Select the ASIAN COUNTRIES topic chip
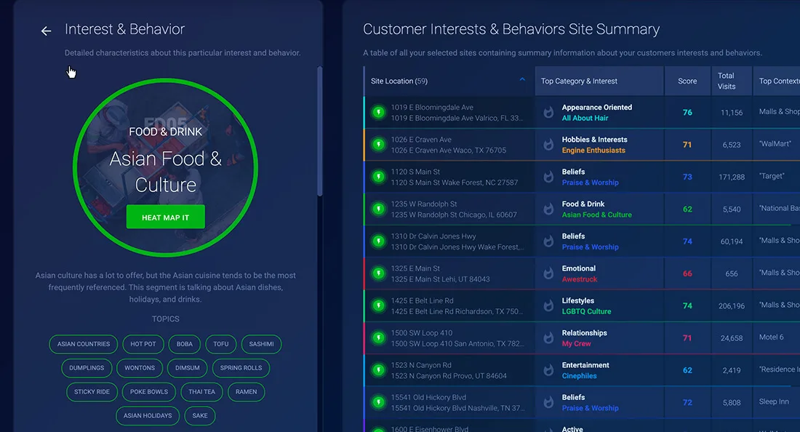Image resolution: width=800 pixels, height=432 pixels. tap(83, 344)
